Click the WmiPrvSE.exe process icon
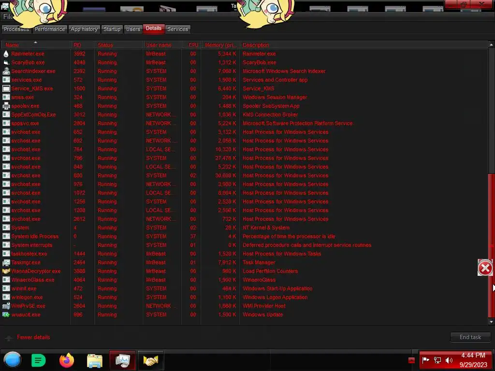The image size is (495, 371). pos(6,306)
